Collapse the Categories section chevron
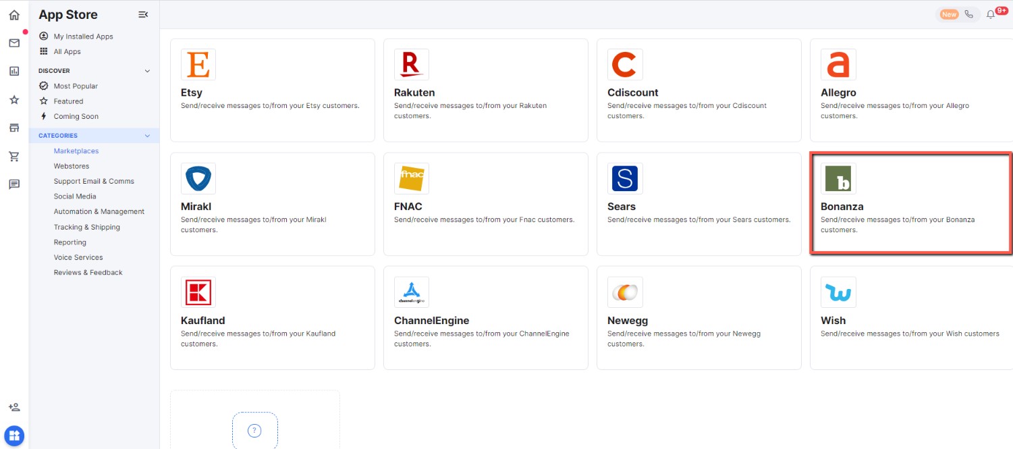Image resolution: width=1013 pixels, height=449 pixels. click(148, 136)
